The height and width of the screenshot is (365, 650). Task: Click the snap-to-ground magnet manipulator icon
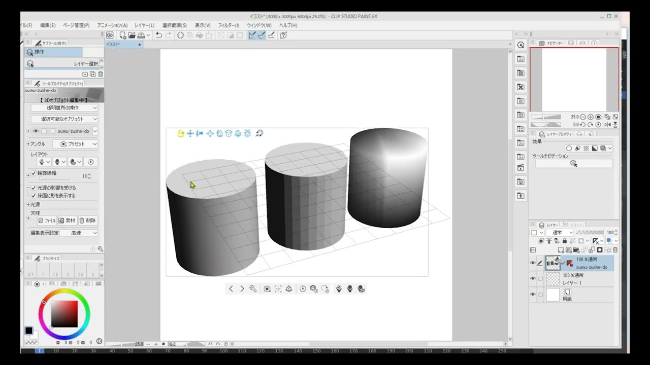coord(259,133)
